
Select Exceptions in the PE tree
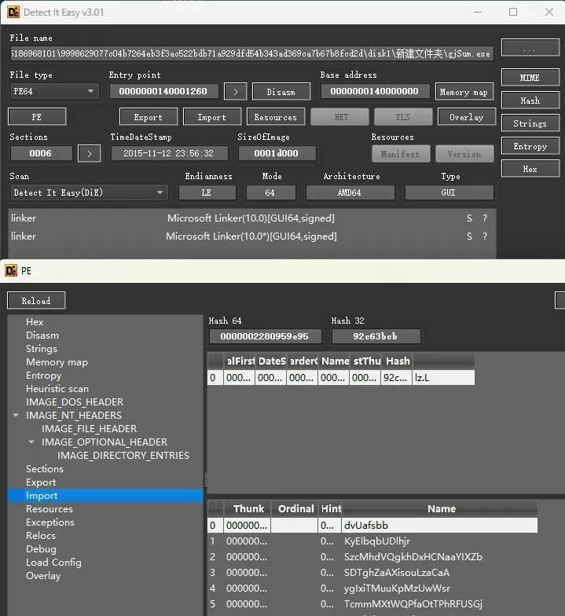pyautogui.click(x=50, y=522)
